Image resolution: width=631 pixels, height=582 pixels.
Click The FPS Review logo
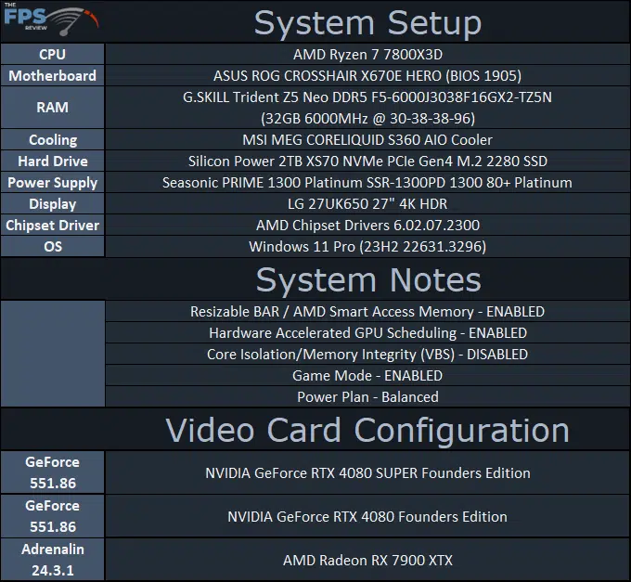tap(51, 19)
